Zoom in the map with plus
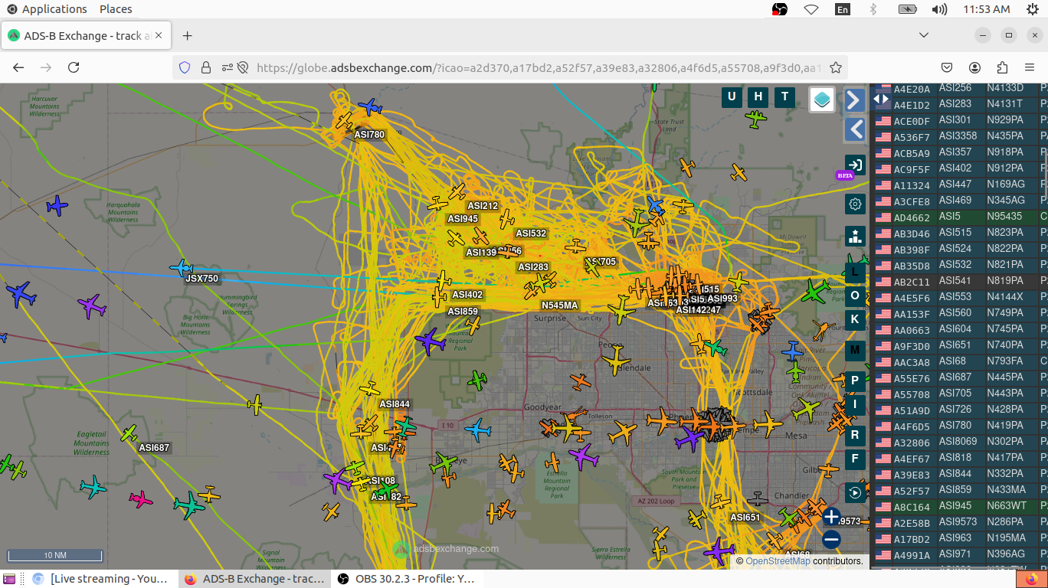The height and width of the screenshot is (588, 1048). (x=831, y=516)
